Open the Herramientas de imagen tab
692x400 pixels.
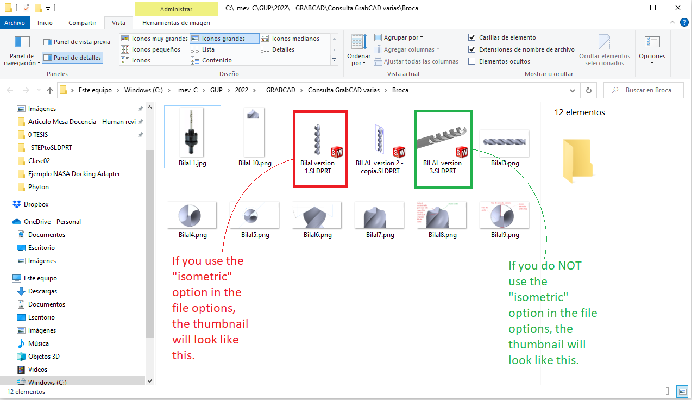pos(176,22)
